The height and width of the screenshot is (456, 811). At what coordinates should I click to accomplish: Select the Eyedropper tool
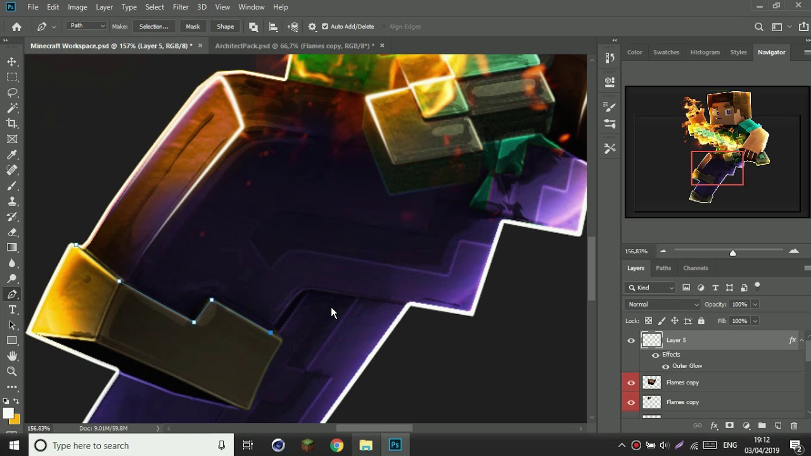12,155
